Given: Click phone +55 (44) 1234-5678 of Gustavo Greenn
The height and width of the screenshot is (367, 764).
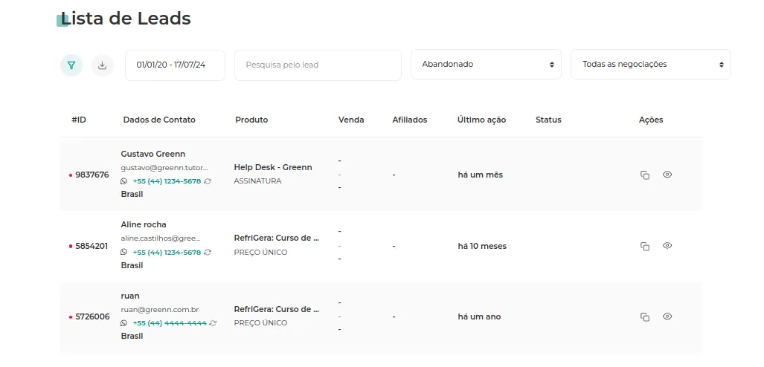Looking at the screenshot, I should click(167, 181).
